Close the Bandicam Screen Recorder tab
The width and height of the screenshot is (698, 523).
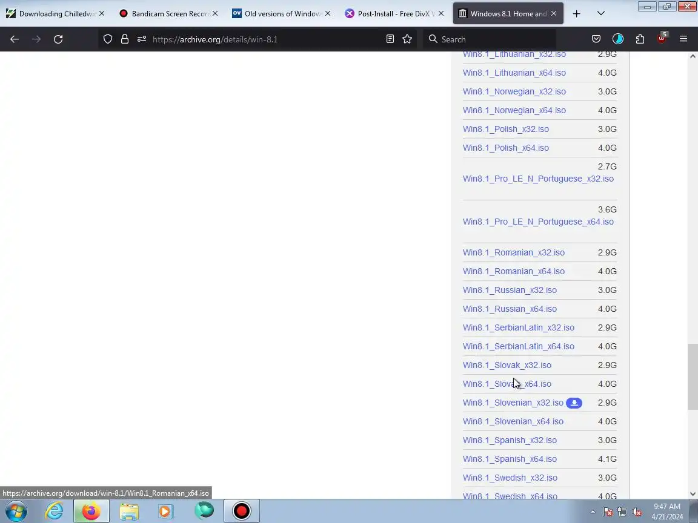[215, 14]
